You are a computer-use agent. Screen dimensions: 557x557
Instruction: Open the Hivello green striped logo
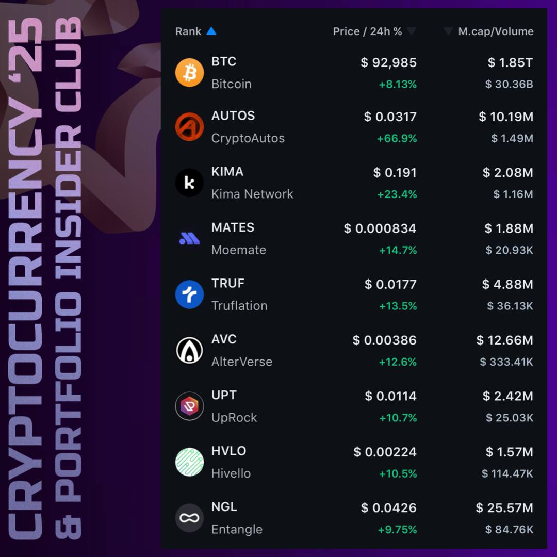click(189, 462)
